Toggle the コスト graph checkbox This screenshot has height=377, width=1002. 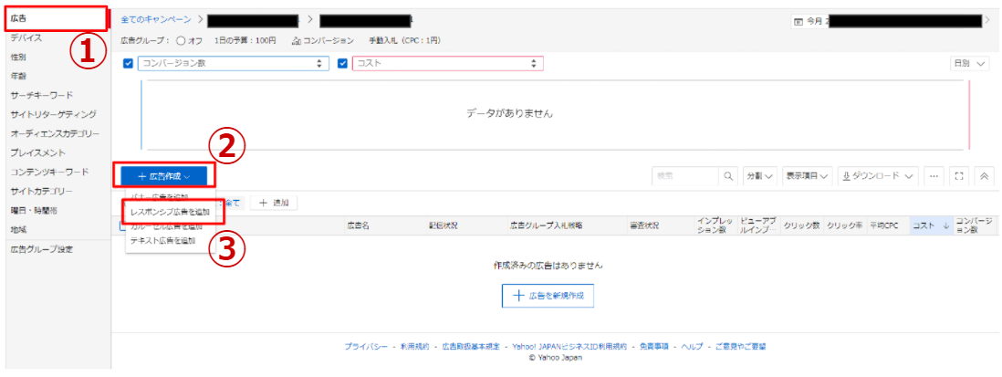[x=343, y=64]
